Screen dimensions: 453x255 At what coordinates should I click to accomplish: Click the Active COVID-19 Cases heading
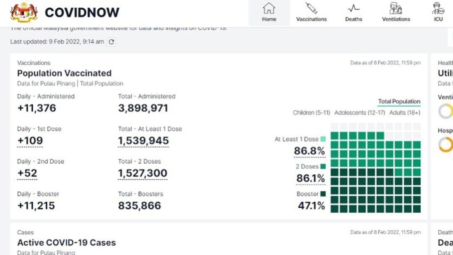[66, 242]
